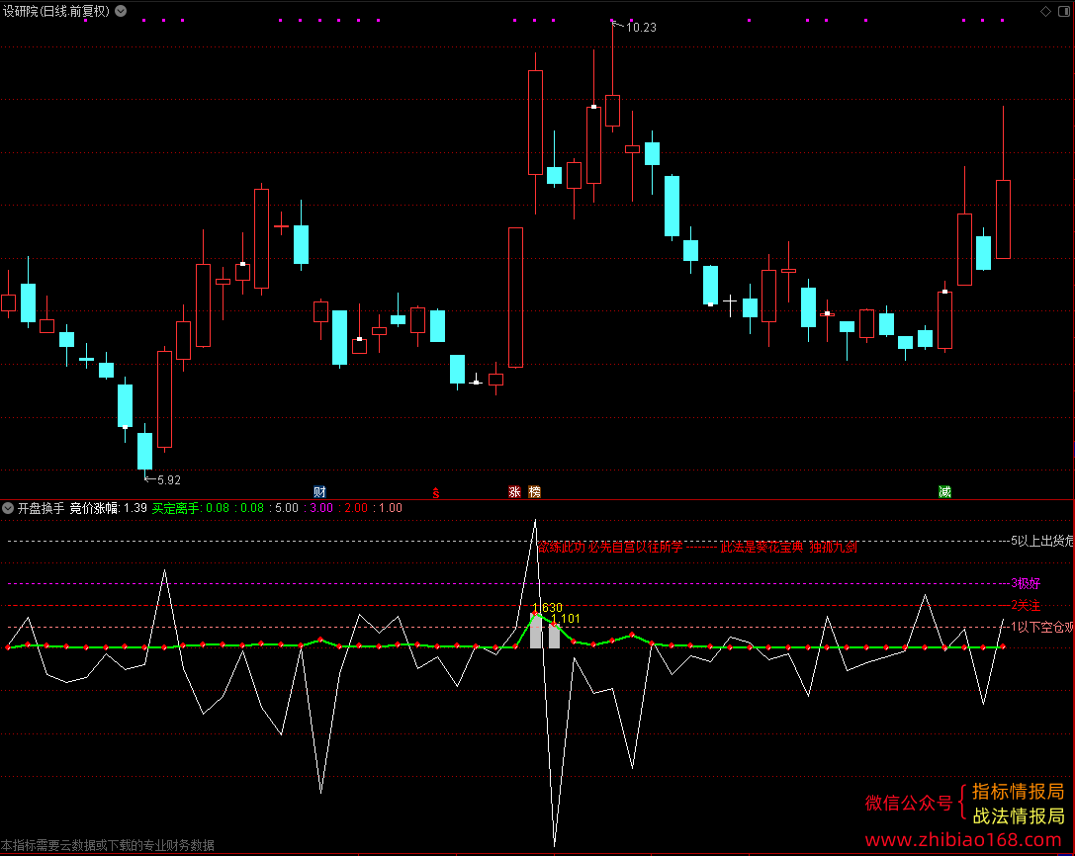Click the 5以上出货危 level label

[x=1042, y=541]
